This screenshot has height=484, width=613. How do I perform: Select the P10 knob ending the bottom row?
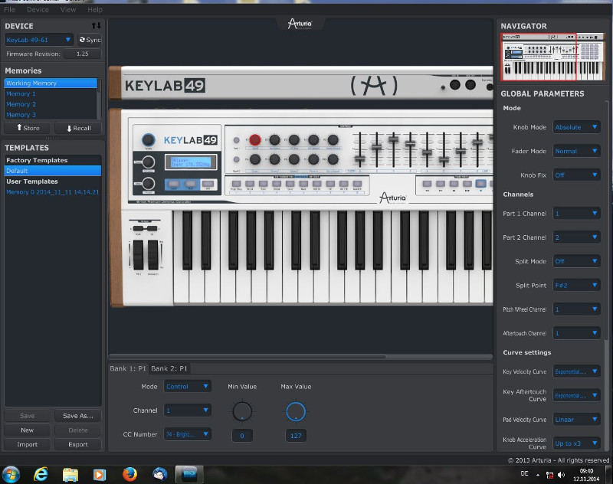(x=333, y=159)
